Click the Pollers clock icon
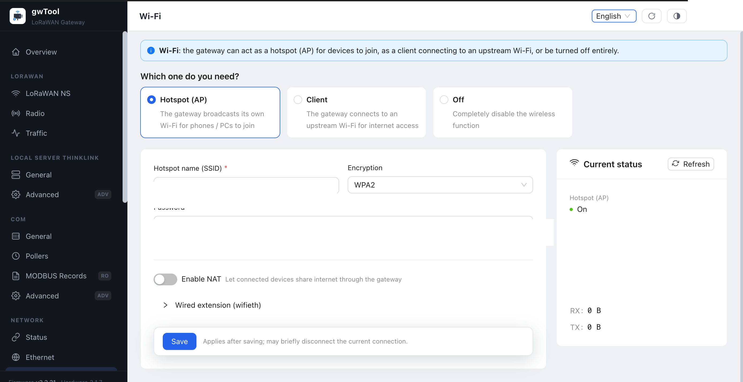 (16, 256)
